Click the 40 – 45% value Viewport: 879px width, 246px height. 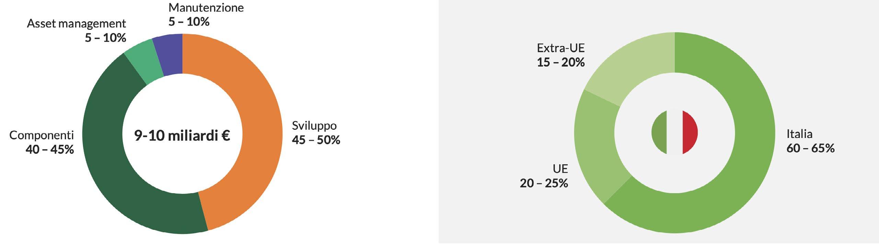click(x=50, y=150)
